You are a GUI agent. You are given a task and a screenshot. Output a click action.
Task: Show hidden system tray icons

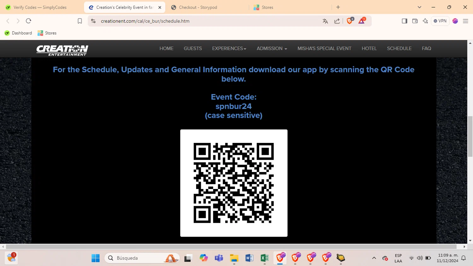pyautogui.click(x=374, y=258)
